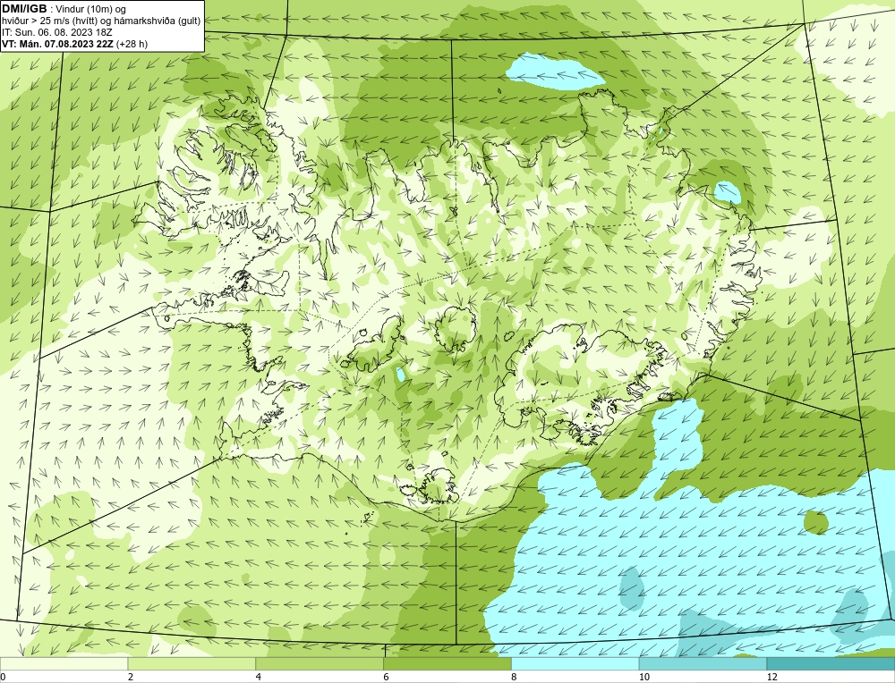
Task: Click the 12+ m/s teal legend swatch
Action: pyautogui.click(x=831, y=663)
